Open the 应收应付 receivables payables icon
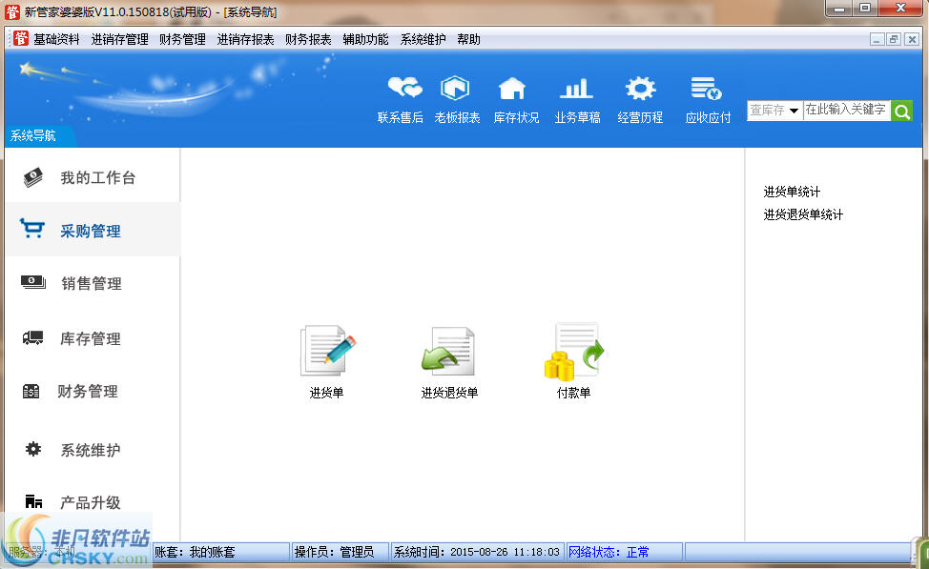Screen dimensions: 929x569 (707, 98)
